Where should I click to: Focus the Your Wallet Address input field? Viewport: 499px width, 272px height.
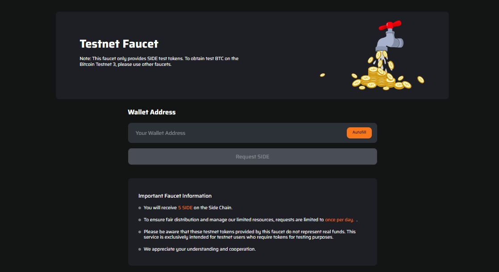[x=237, y=133]
